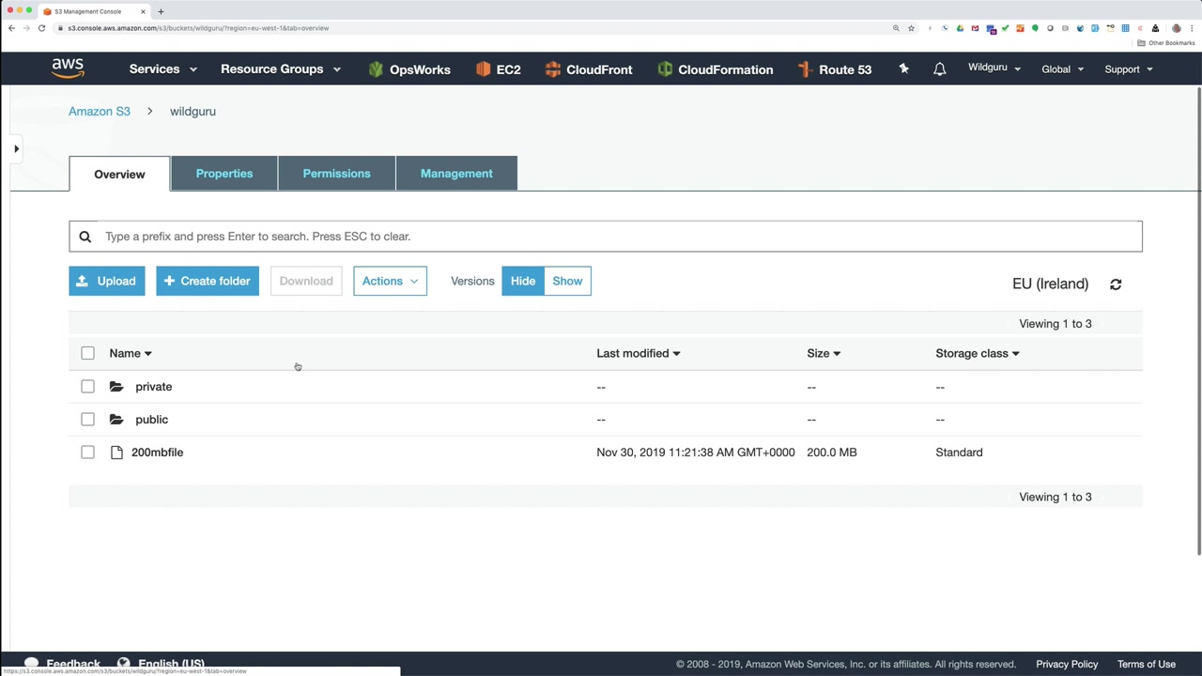Click the 200mbfile document icon
Screen dimensions: 1202x676
click(116, 453)
